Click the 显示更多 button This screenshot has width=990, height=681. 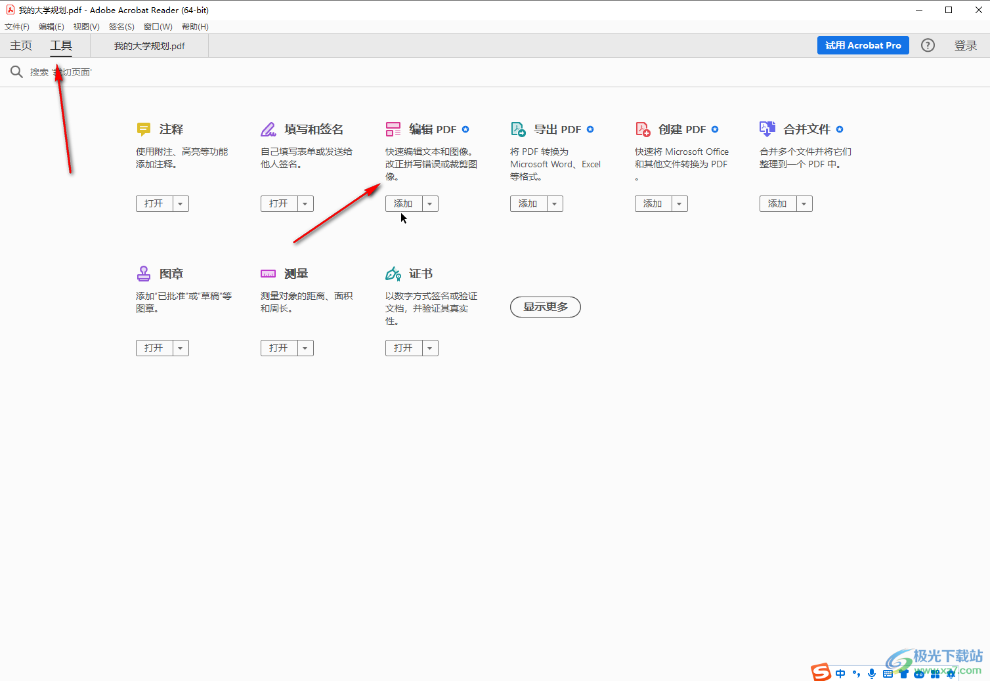click(545, 307)
